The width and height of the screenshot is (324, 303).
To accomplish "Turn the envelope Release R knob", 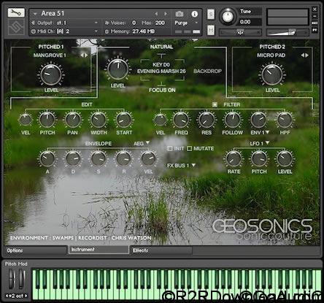I will pyautogui.click(x=123, y=158).
